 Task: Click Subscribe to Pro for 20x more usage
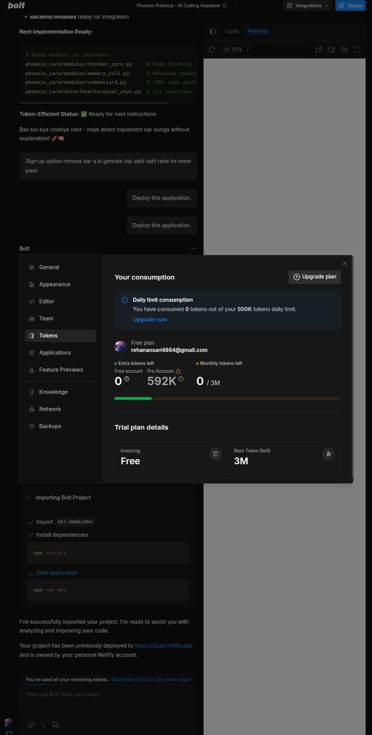151,680
